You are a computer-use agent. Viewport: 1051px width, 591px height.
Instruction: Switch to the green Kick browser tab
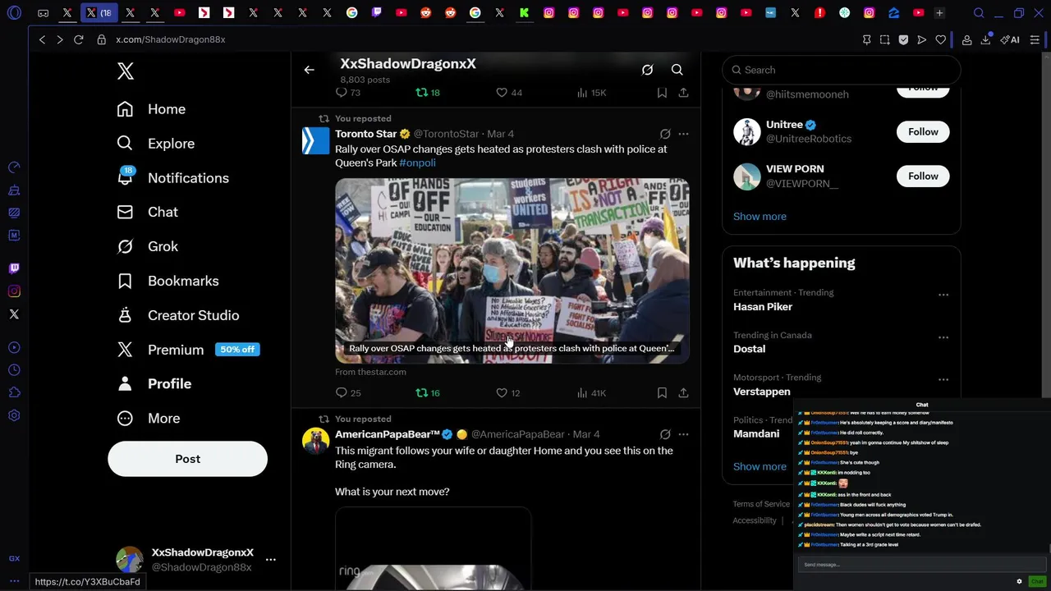[524, 13]
